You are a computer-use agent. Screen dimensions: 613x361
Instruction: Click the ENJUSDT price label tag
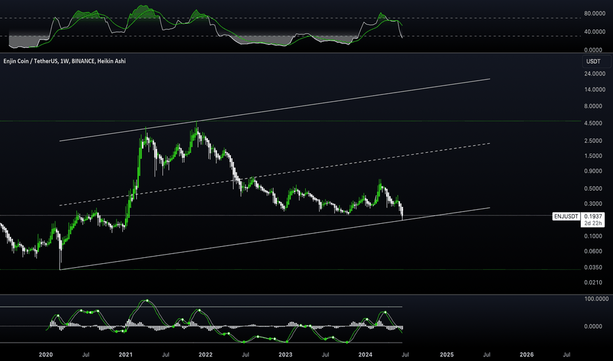[566, 216]
